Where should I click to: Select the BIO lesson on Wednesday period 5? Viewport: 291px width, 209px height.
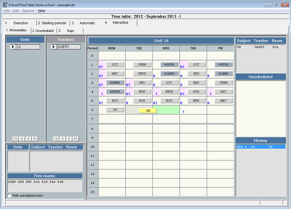tap(170, 100)
